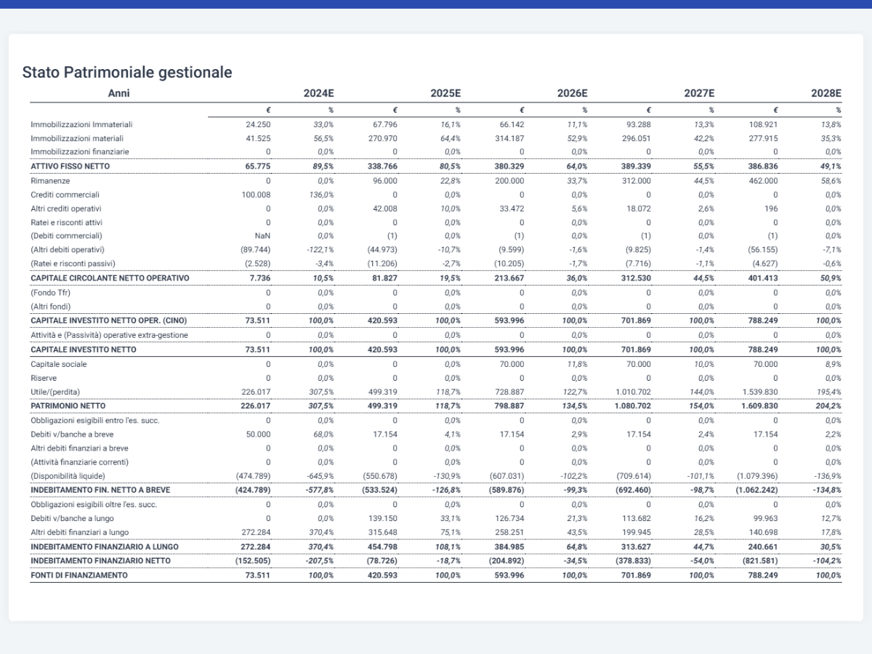The image size is (872, 654).
Task: Click the 2024E column header
Action: [318, 93]
